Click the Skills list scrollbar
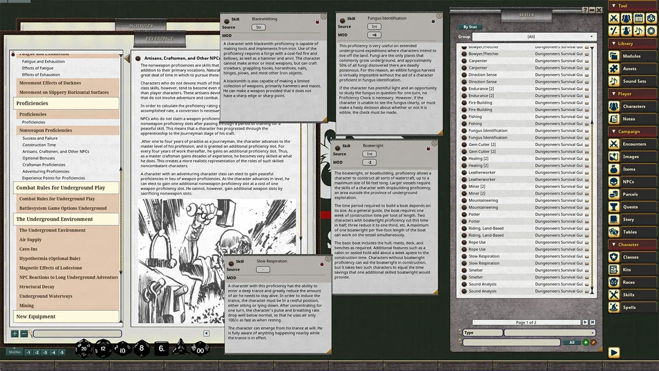Screen dimensions: 659x371 tap(592, 170)
